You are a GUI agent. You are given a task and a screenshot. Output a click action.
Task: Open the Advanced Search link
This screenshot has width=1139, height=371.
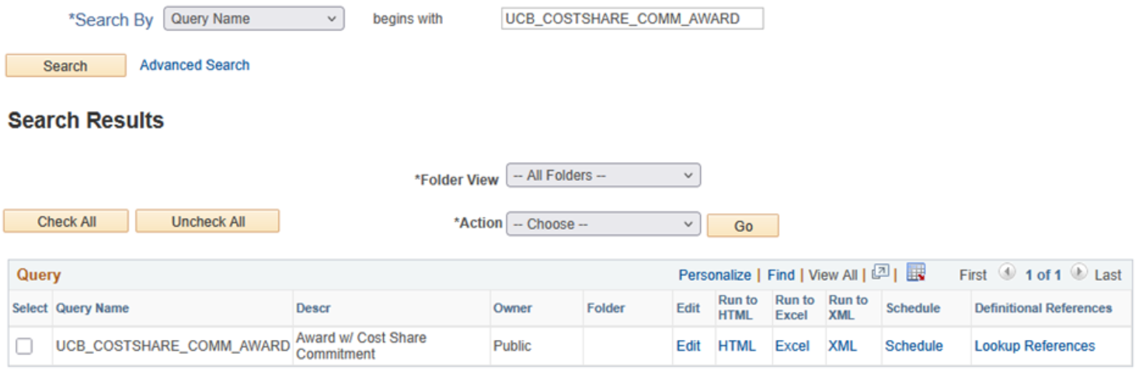tap(194, 65)
